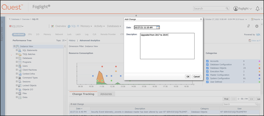Click the pink Accounts color dot
Image resolution: width=264 pixels, height=116 pixels.
pyautogui.click(x=259, y=61)
